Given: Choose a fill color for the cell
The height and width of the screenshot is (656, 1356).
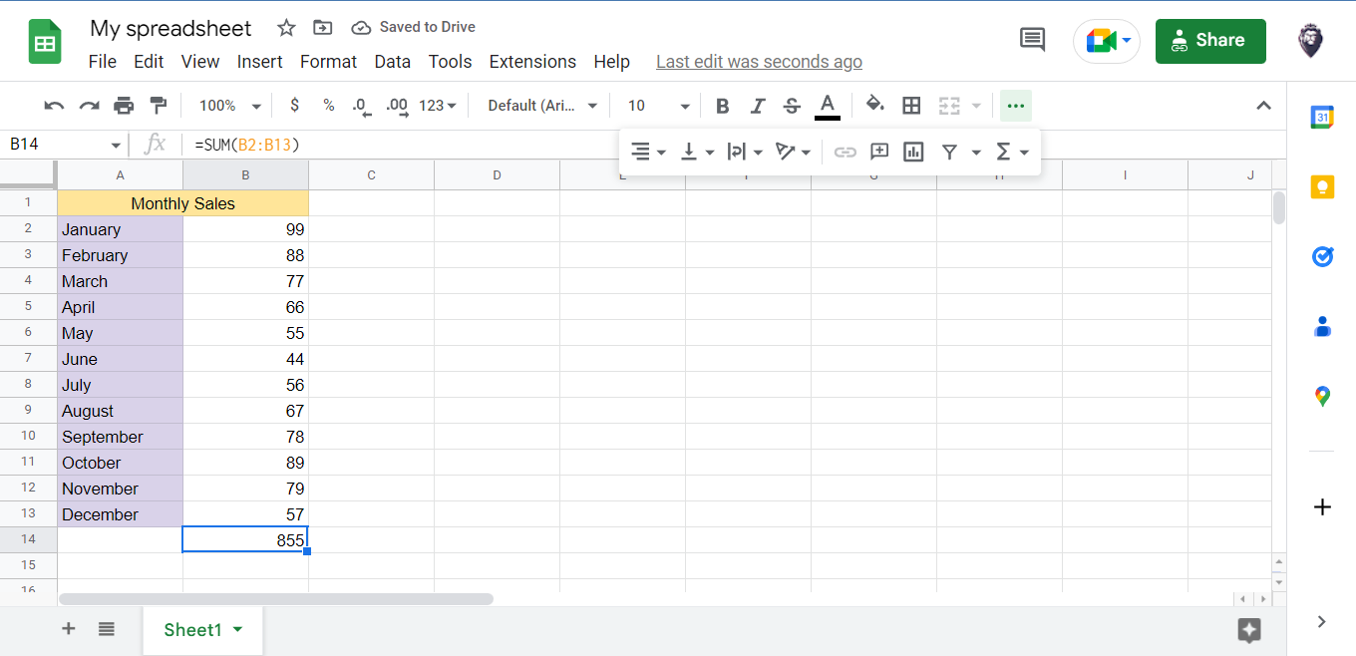Looking at the screenshot, I should click(876, 105).
